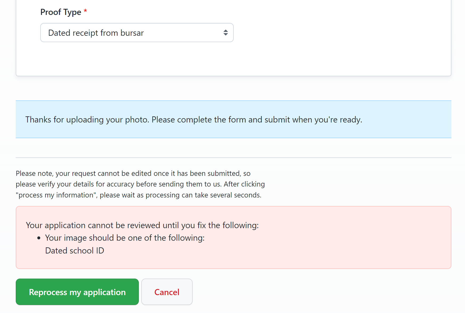
Task: Click the blue photo upload confirmation banner
Action: pos(233,119)
